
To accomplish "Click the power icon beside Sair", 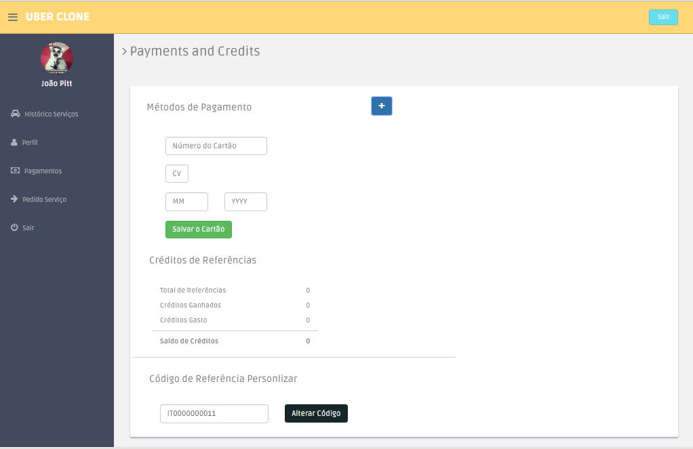I will tap(15, 228).
